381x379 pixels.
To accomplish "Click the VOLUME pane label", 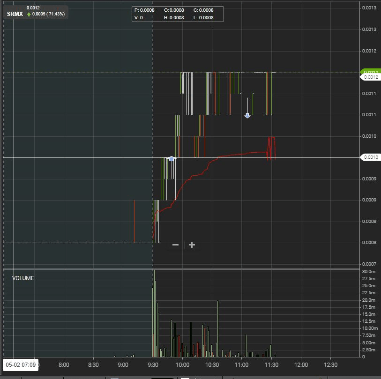I will click(x=23, y=278).
